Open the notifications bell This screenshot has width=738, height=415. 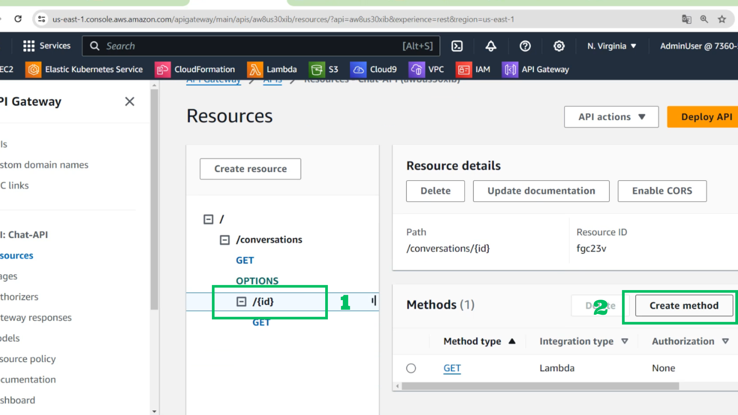coord(491,46)
